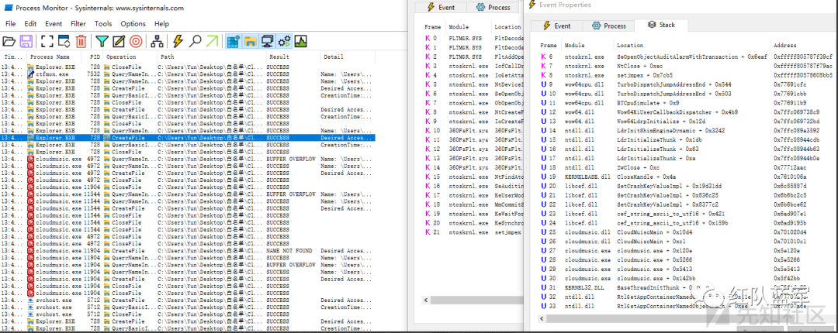Screen dimensions: 838x333
Task: Open the Help menu
Action: pos(161,23)
